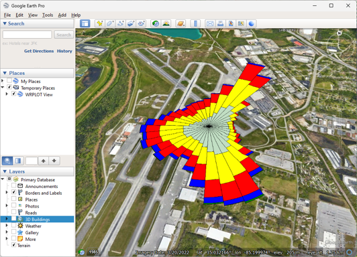Check the My Places checkbox
The width and height of the screenshot is (357, 257).
coord(9,80)
